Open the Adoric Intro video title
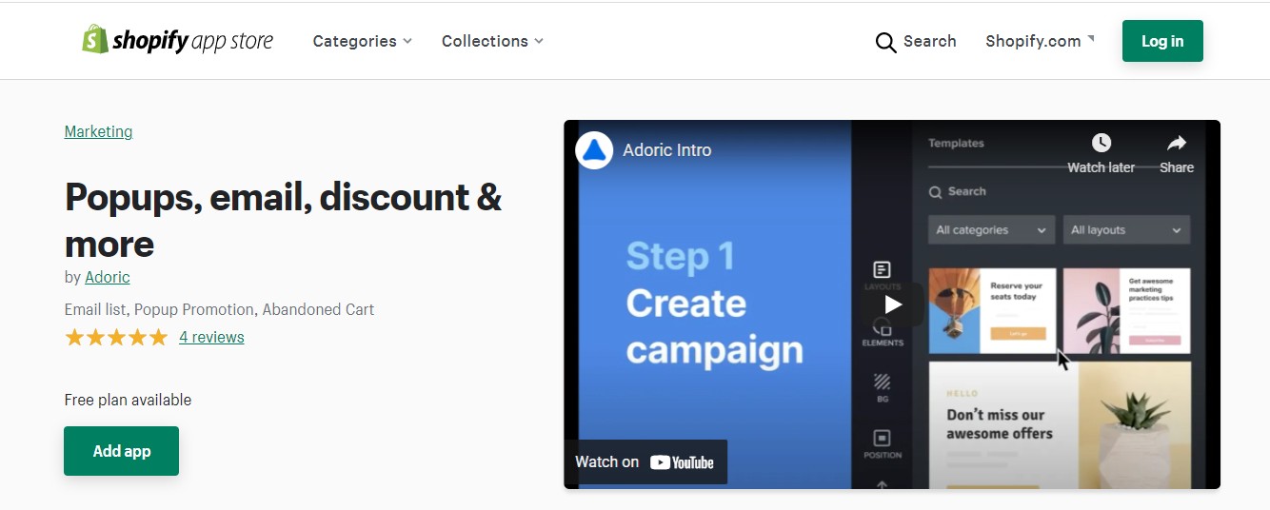 (x=667, y=150)
